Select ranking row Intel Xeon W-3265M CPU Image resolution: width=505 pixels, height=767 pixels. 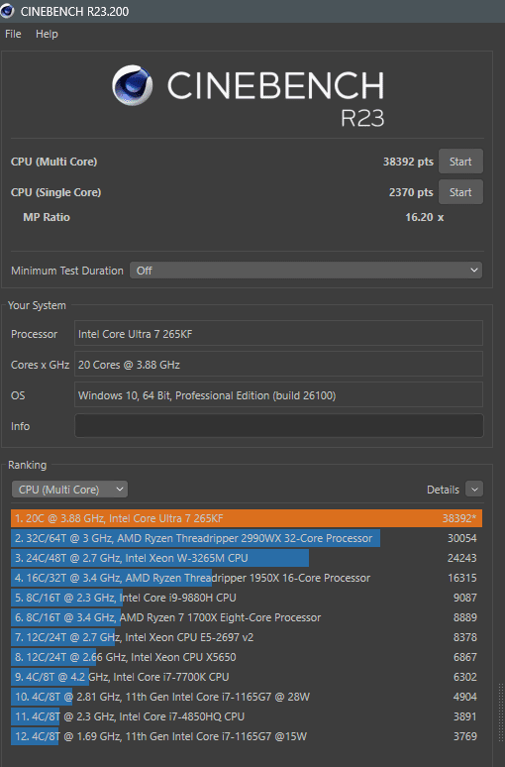[247, 558]
